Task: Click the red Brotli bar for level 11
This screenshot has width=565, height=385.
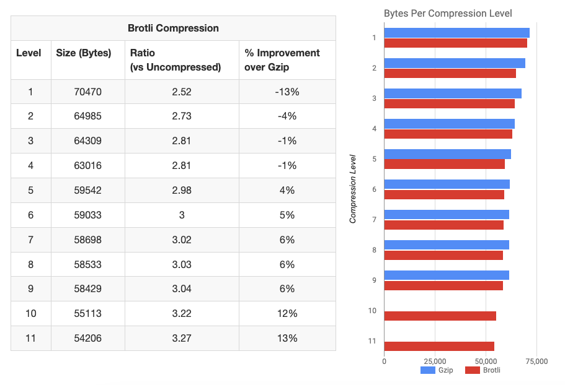Action: [x=439, y=346]
